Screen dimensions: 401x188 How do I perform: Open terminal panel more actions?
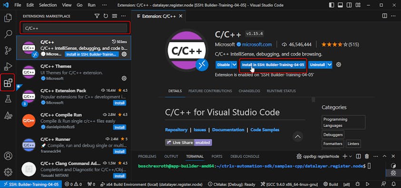tap(376, 156)
